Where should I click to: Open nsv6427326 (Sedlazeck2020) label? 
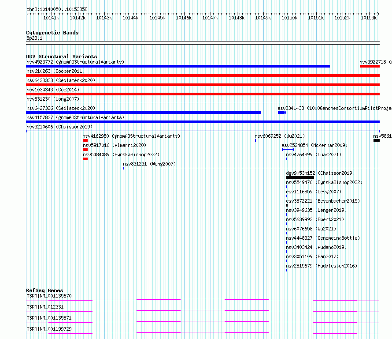61,108
